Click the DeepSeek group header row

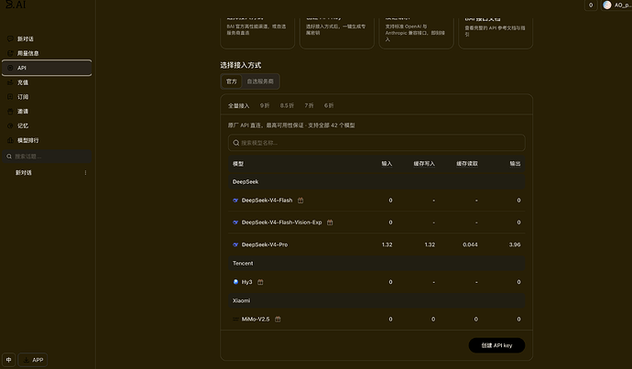tap(376, 181)
